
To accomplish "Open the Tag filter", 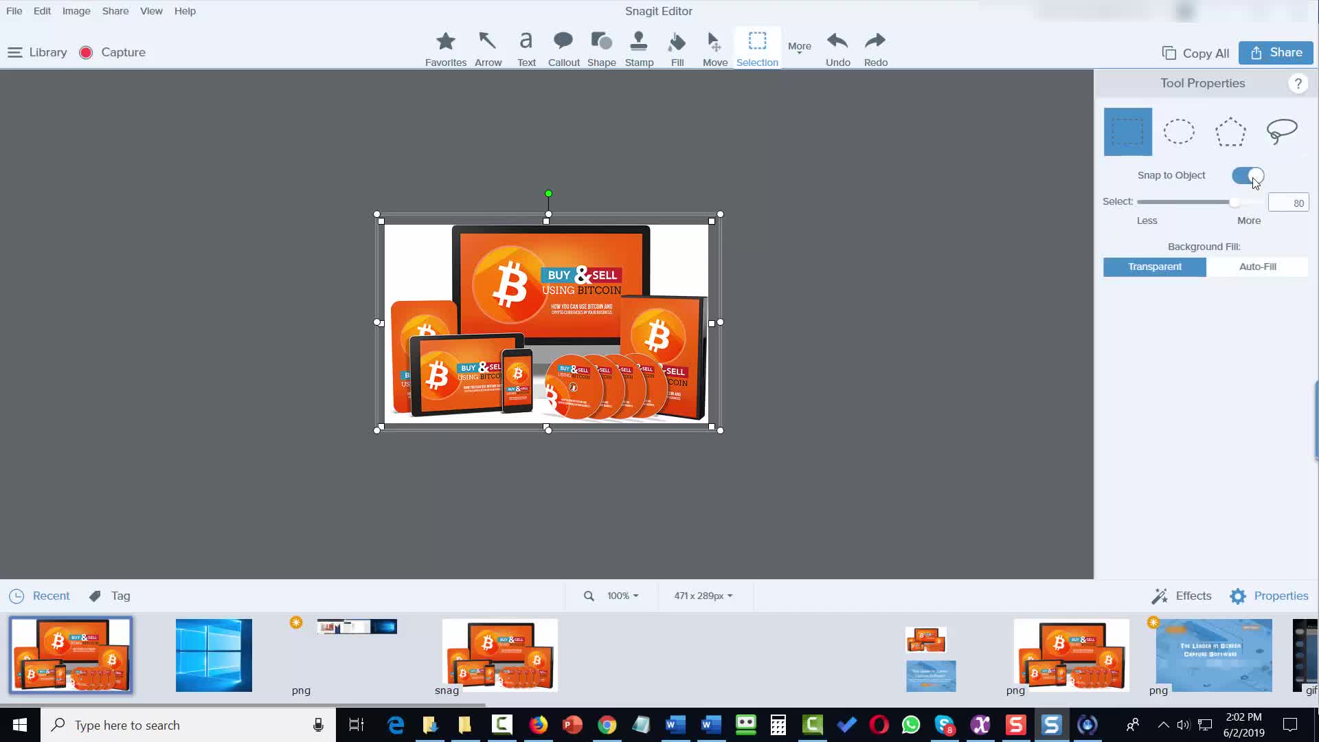I will coord(109,596).
